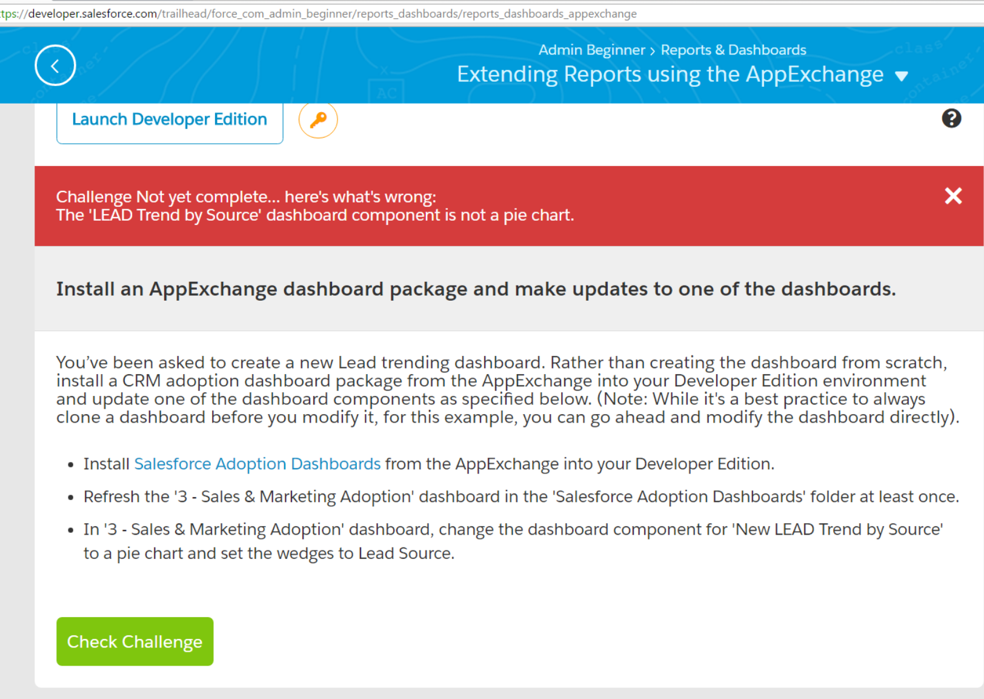
Task: Click 'from the AppExchange into your Developer Edition' text
Action: pos(579,464)
